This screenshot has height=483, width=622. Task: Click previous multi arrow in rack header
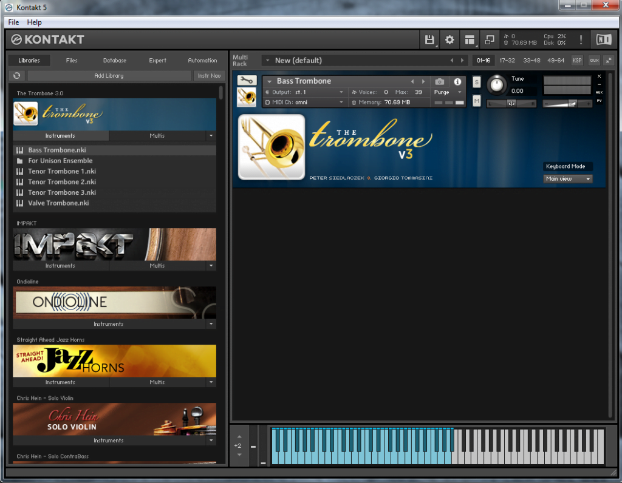click(x=452, y=60)
